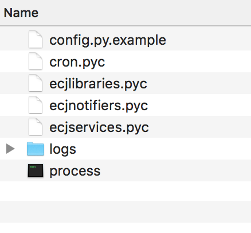Select the cron.pyc file name
This screenshot has height=233, width=251.
pyautogui.click(x=77, y=63)
